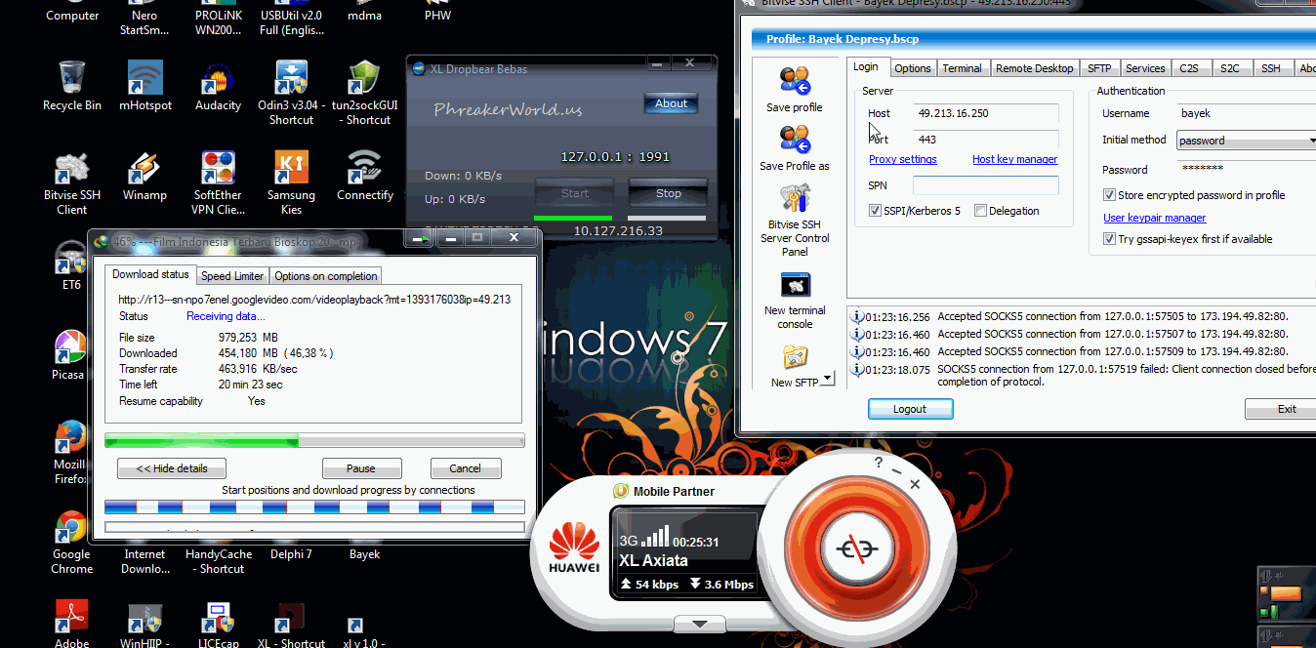Open the Speed Limiter tab
1316x648 pixels.
tap(232, 276)
